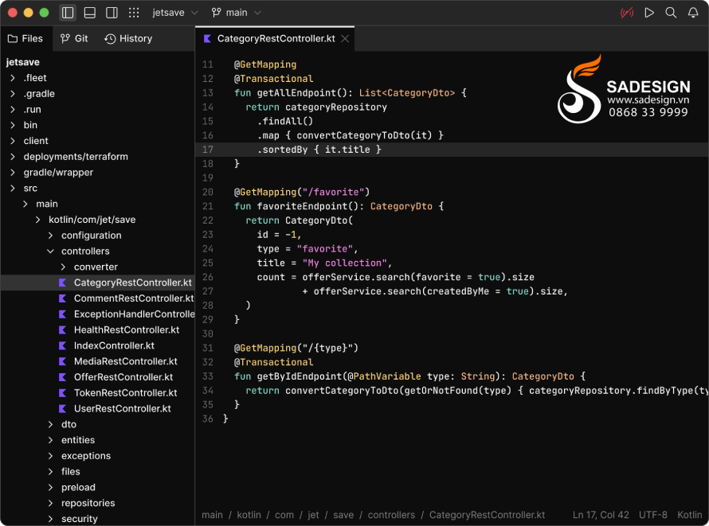The height and width of the screenshot is (526, 709).
Task: Place cursor on 'favoriteEndpoint' function name
Action: click(302, 206)
